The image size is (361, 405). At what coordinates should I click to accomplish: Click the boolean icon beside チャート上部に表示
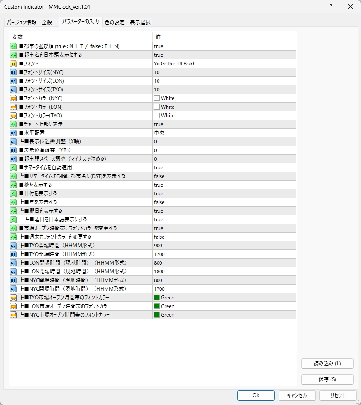tap(13, 124)
